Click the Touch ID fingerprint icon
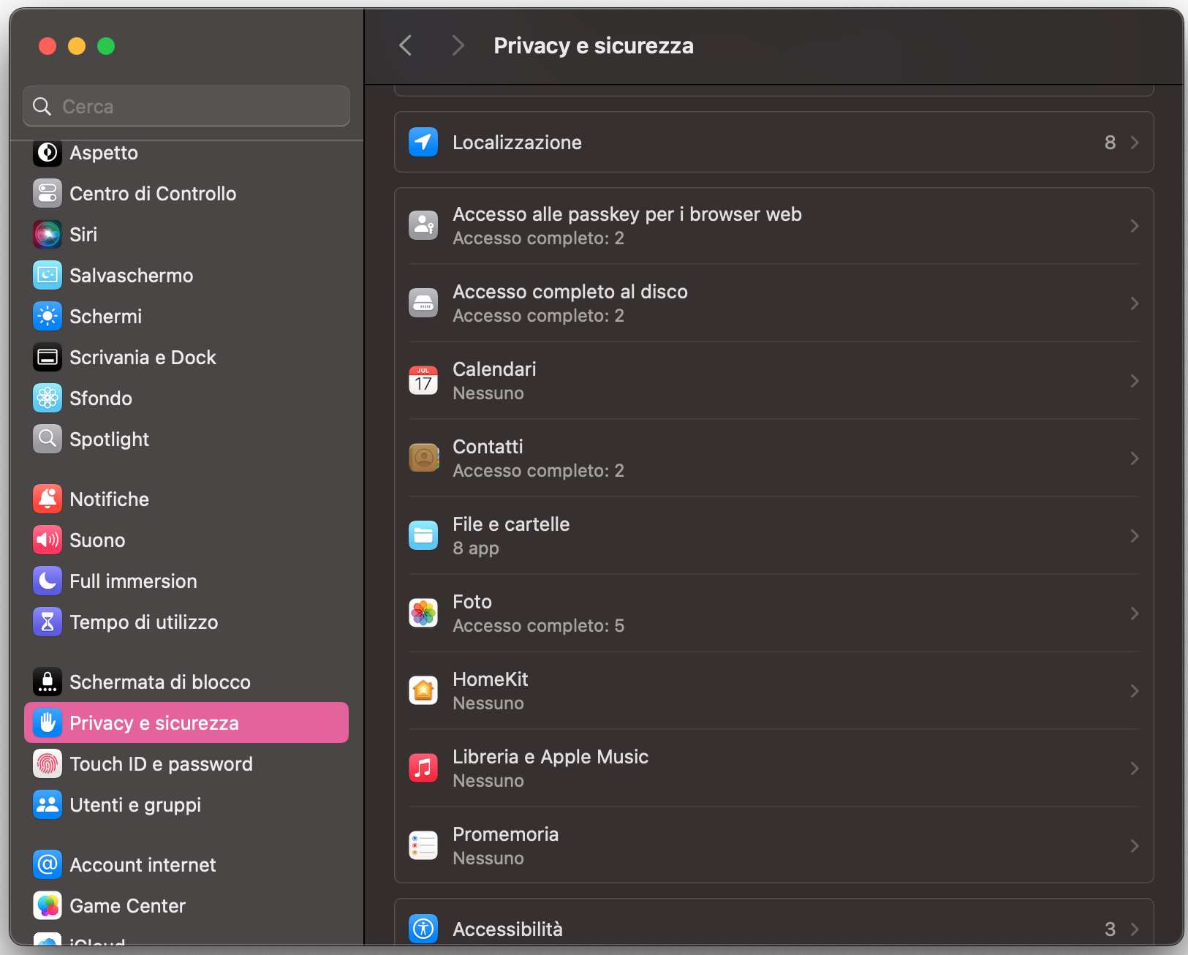 pos(47,763)
